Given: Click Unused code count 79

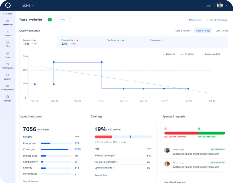Looking at the screenshot, I should (76, 156).
